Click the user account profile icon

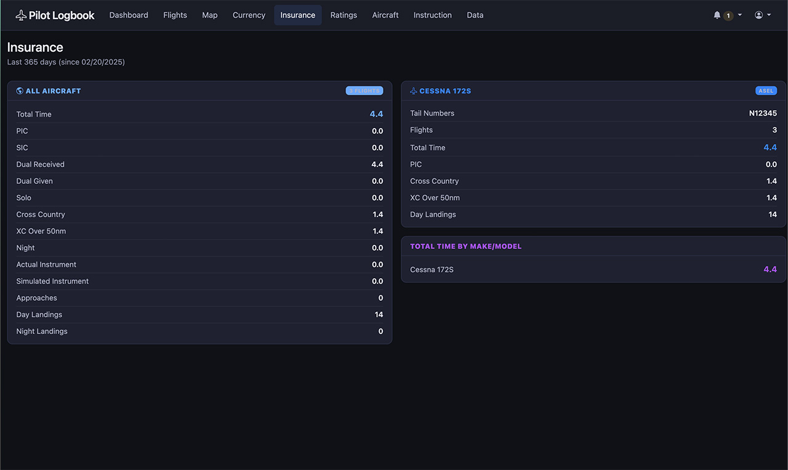(x=758, y=15)
